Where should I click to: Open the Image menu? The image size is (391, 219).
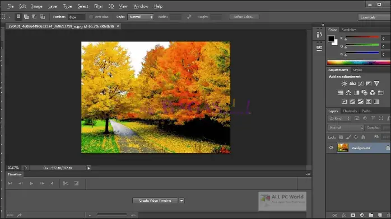(36, 6)
